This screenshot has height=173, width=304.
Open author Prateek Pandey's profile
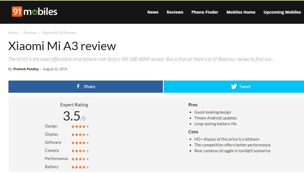(x=26, y=69)
